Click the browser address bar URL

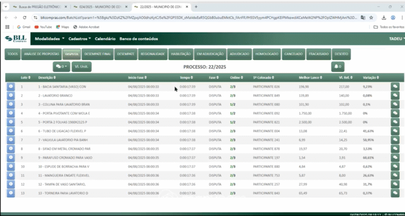pos(199,17)
